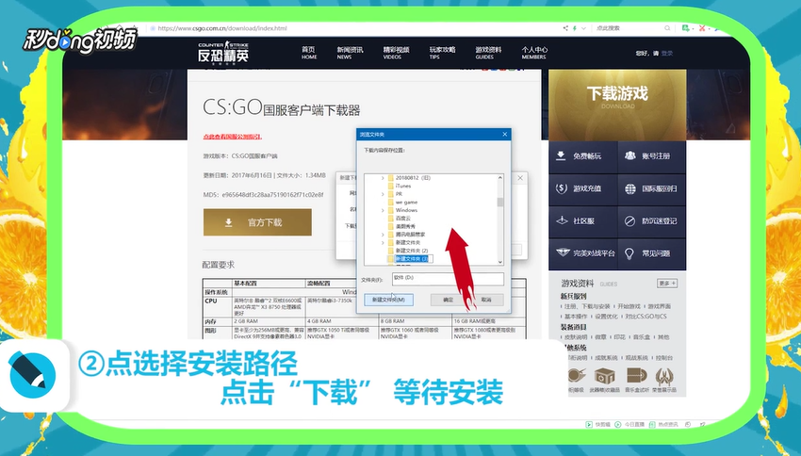
Task: Open the 对比CS:GO与CS guide link
Action: (646, 317)
